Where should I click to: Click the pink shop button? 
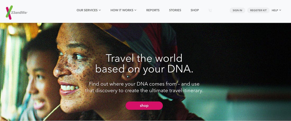pos(144,106)
